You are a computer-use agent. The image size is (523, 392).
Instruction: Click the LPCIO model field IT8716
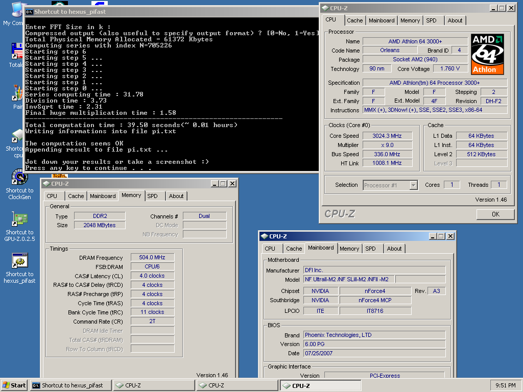tap(375, 311)
